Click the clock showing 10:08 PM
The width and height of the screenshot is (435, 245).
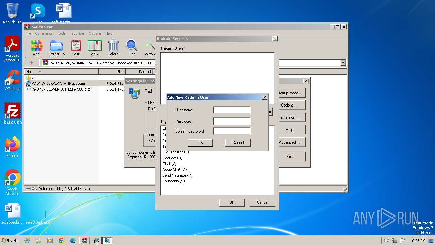coord(417,241)
